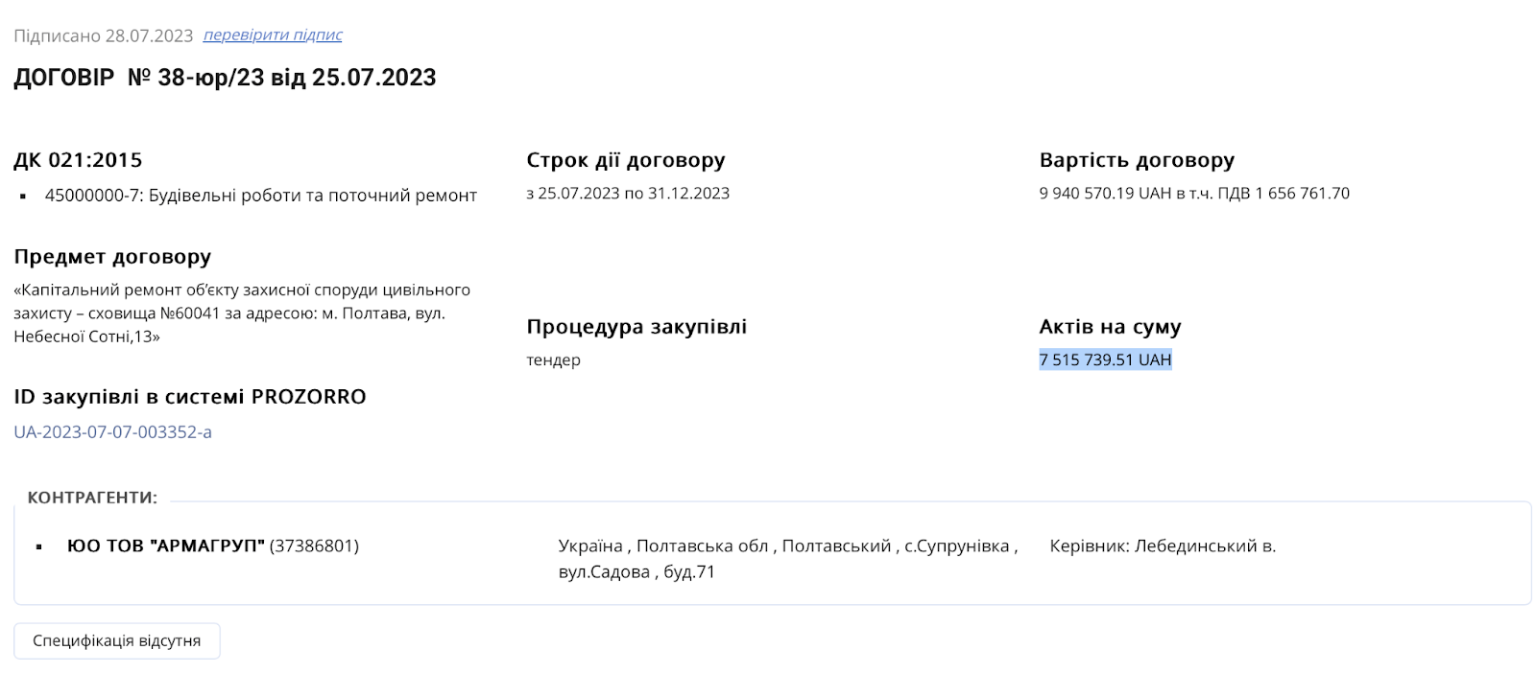The width and height of the screenshot is (1536, 673).
Task: Click classification item 45000000-7 Будівельні роботи
Action: point(260,196)
